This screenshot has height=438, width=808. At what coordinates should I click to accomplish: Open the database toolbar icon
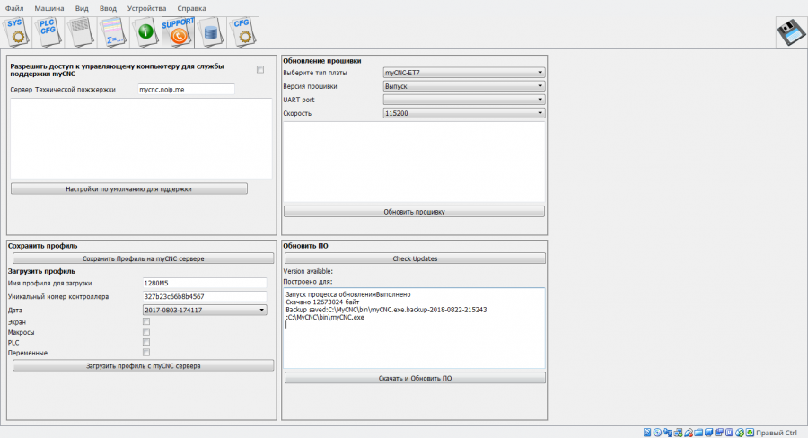210,32
